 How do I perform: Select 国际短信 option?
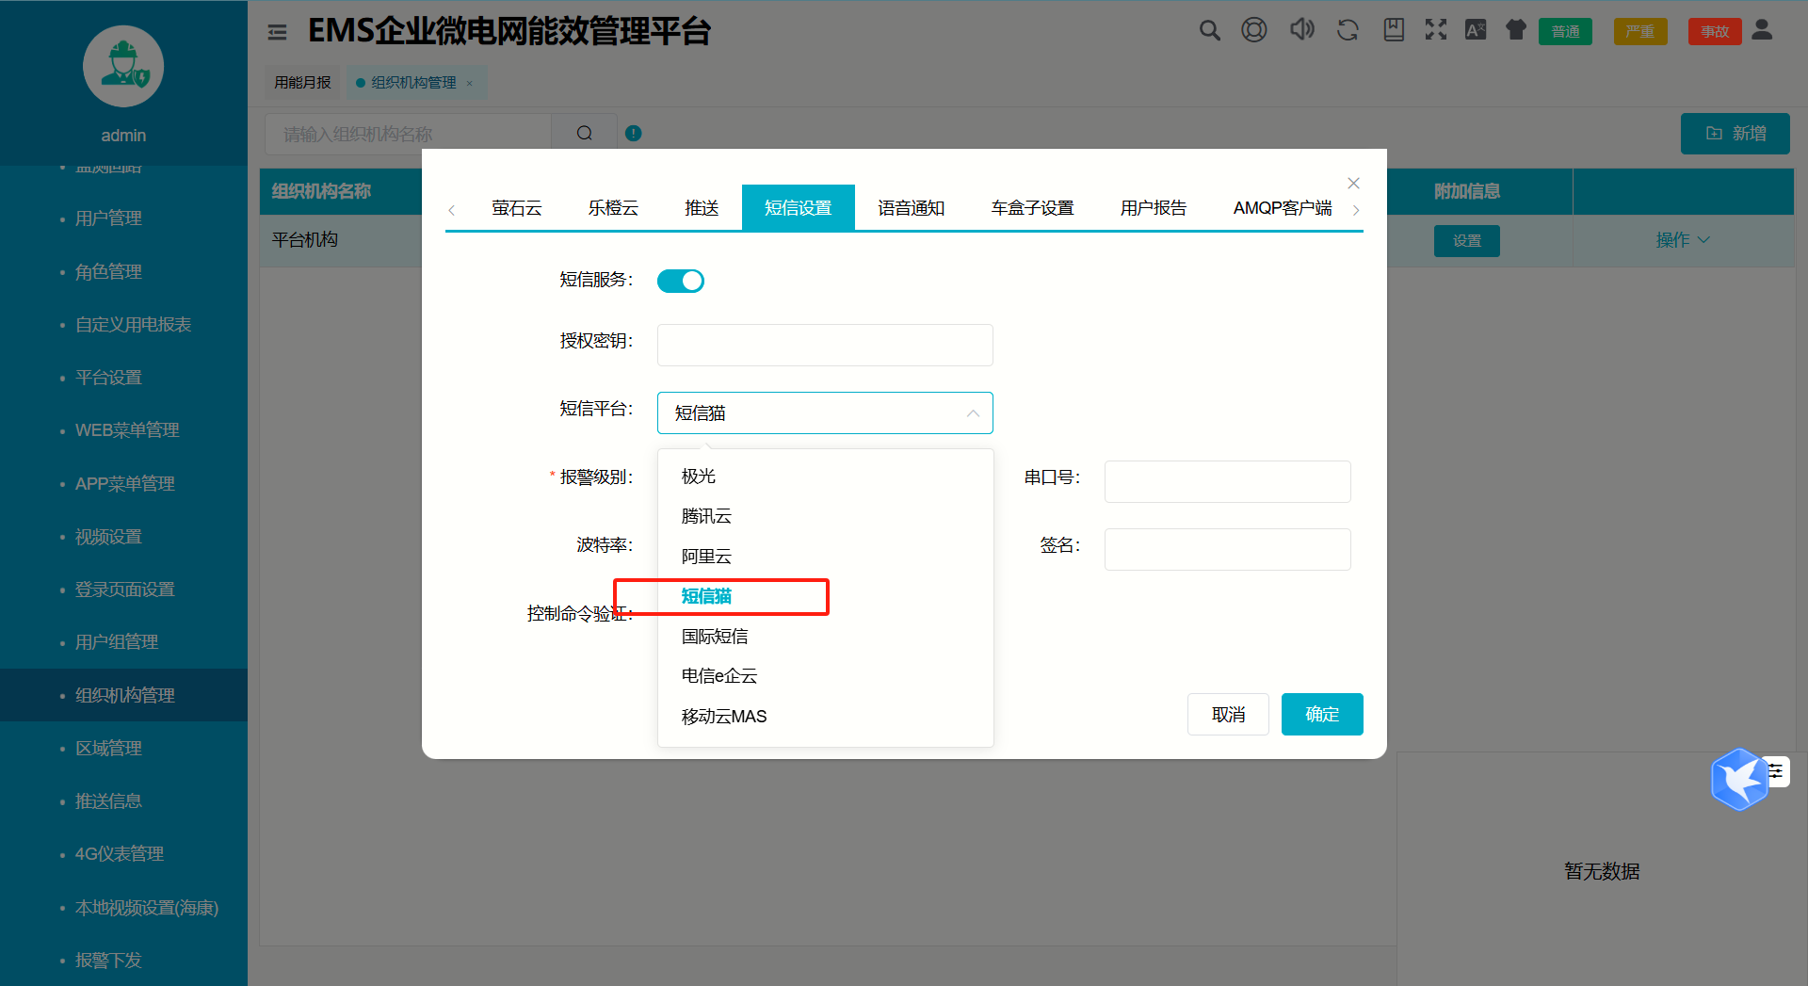tap(825, 637)
